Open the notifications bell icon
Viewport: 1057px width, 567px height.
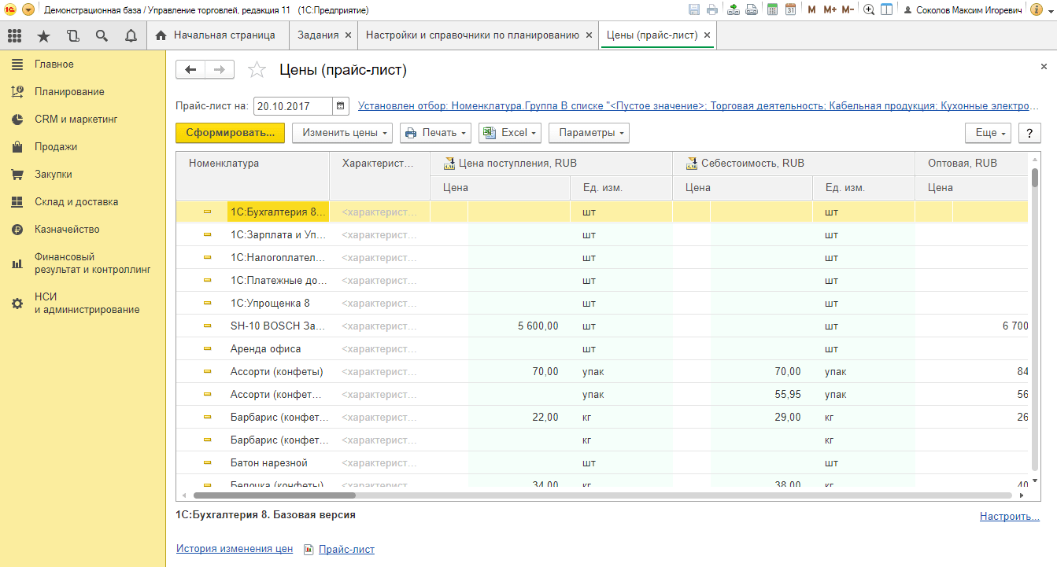tap(131, 35)
